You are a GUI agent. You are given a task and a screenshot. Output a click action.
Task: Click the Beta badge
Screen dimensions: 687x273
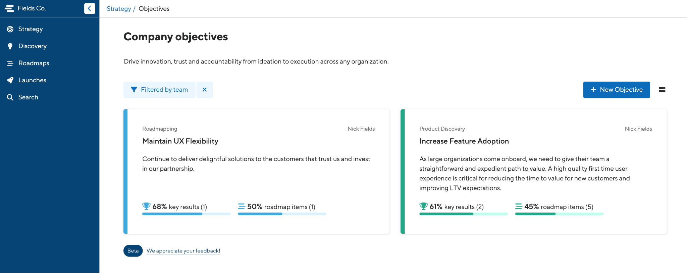click(133, 251)
